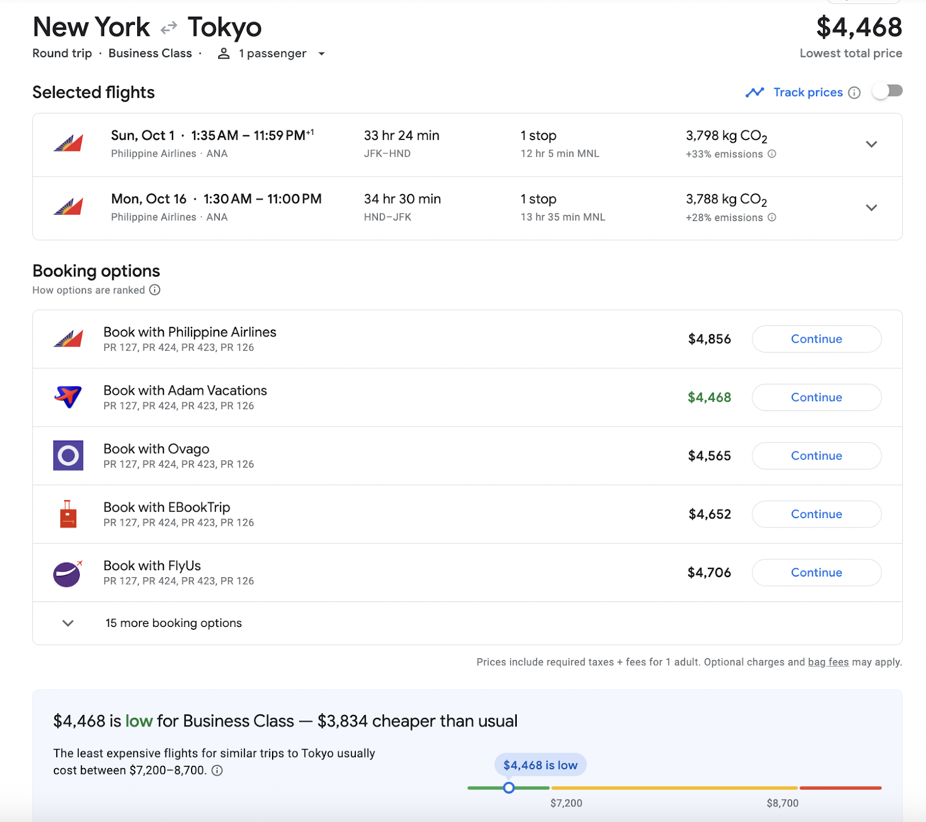This screenshot has width=926, height=822.
Task: Click the green $4,468 Adam Vacations price
Action: [710, 398]
